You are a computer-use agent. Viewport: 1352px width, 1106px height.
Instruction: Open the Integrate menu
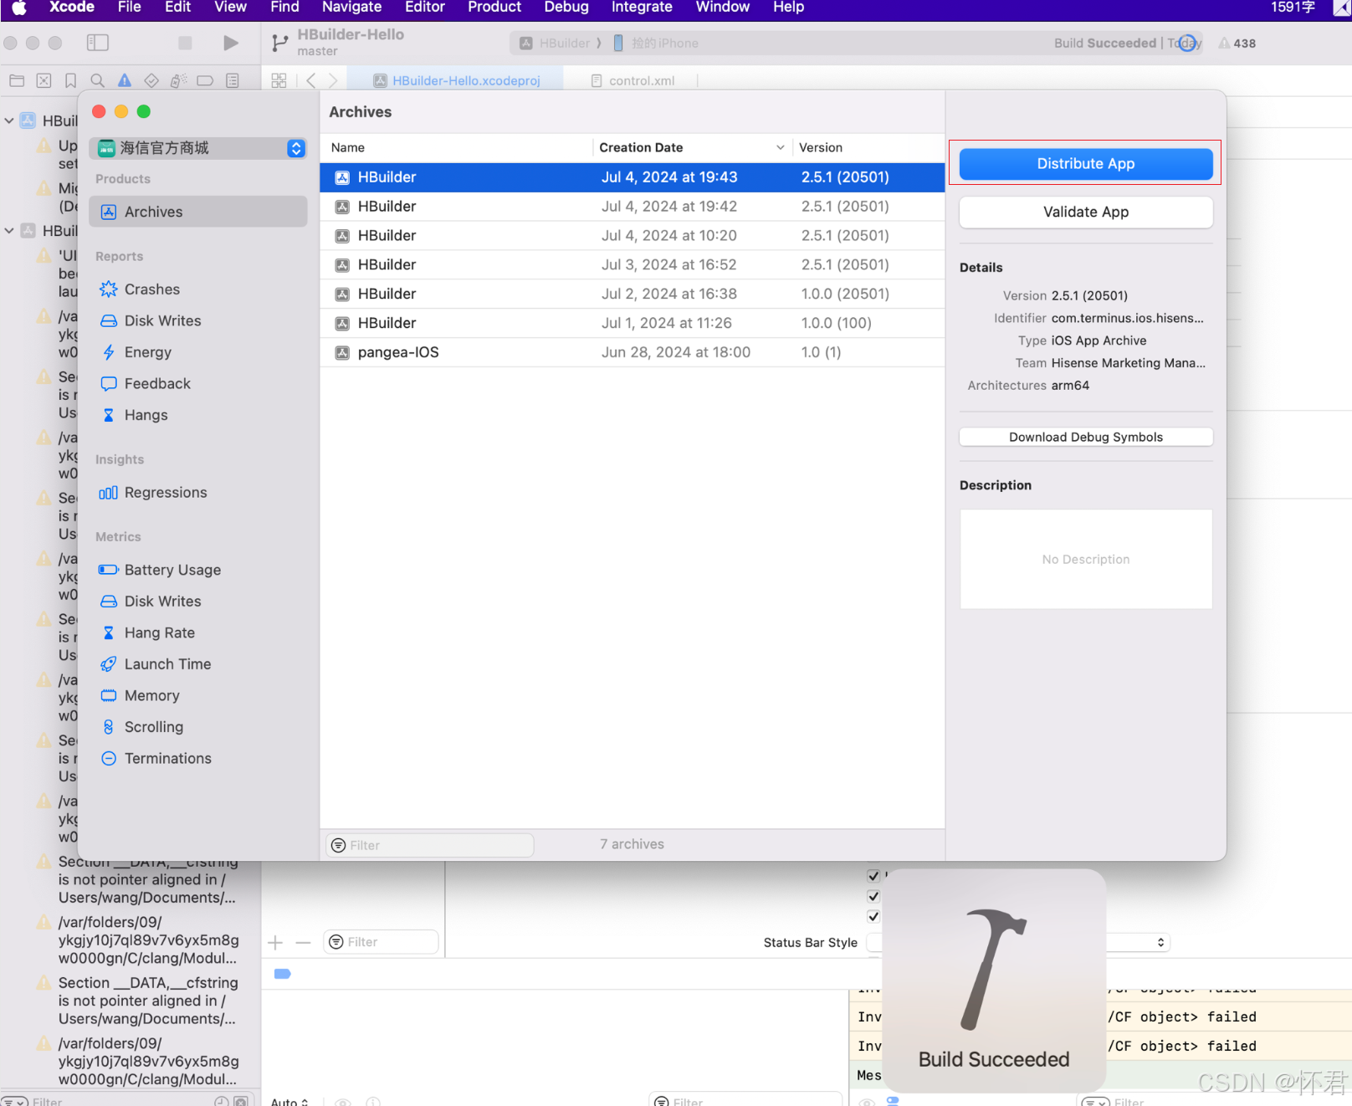[x=642, y=8]
